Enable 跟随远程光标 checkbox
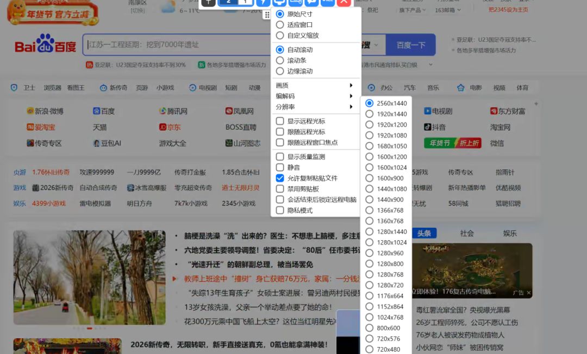 [x=280, y=132]
